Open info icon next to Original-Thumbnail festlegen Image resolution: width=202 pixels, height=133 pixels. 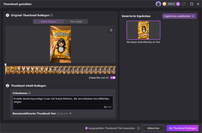click(x=52, y=15)
